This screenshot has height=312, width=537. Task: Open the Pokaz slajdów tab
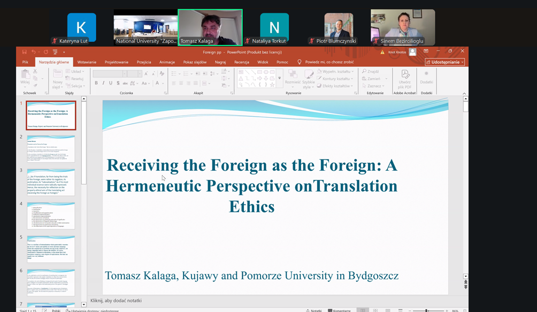195,62
